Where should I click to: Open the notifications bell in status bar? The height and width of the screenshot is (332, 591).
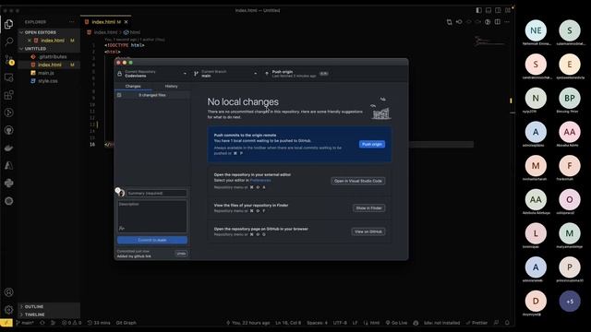coord(507,323)
